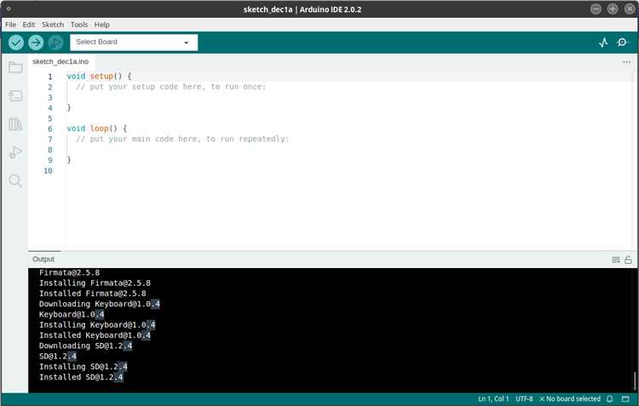Open the Tools menu

[x=79, y=25]
